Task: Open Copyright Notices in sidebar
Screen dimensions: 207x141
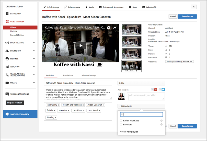Action: pyautogui.click(x=17, y=35)
